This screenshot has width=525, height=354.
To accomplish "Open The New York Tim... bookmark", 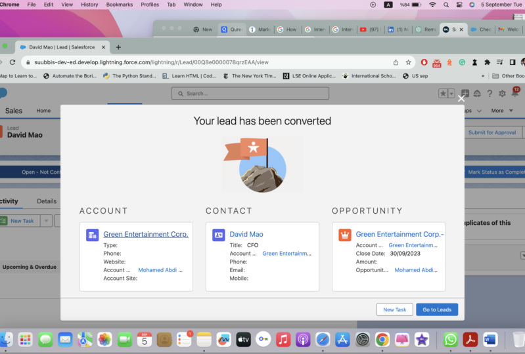I will click(250, 76).
